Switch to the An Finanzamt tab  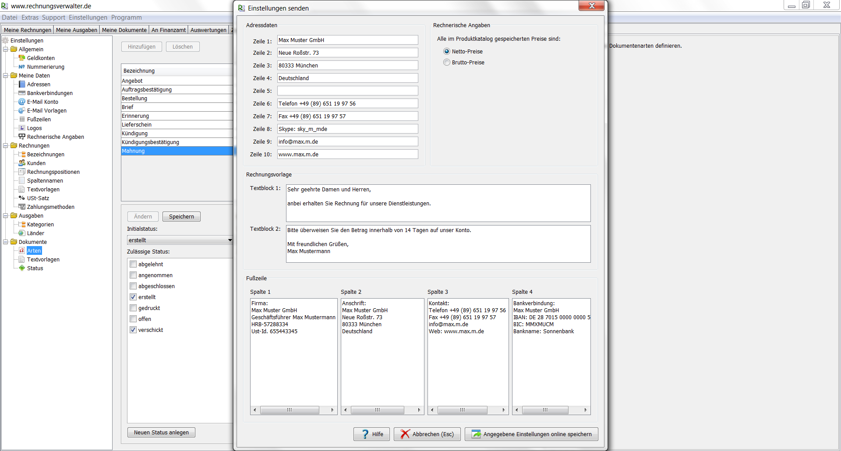pos(168,30)
